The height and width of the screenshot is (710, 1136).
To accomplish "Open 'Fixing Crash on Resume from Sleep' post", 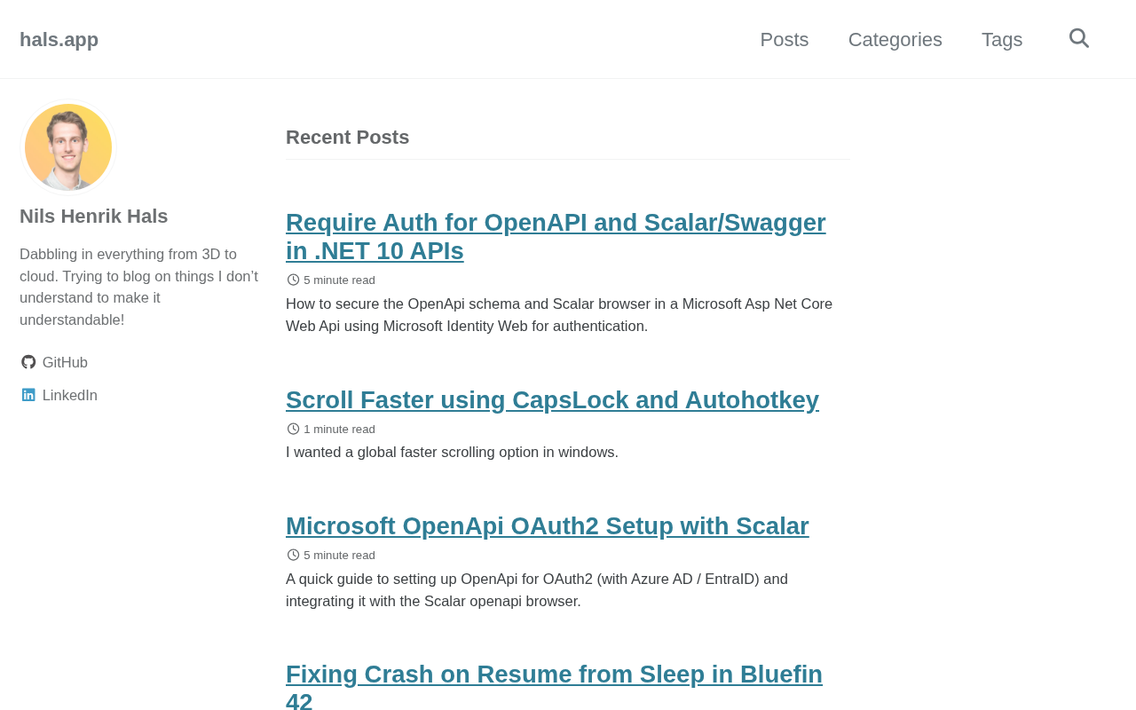I will pyautogui.click(x=554, y=685).
